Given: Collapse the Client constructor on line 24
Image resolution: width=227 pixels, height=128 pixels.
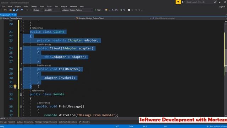Looking at the screenshot, I should pos(21,48).
